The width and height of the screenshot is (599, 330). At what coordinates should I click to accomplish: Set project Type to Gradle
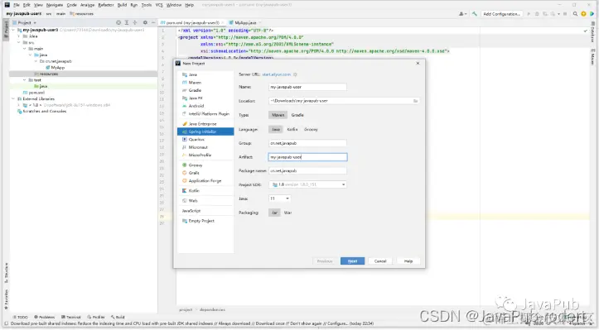(x=297, y=115)
